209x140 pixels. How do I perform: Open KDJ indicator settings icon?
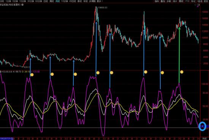coord(1,72)
